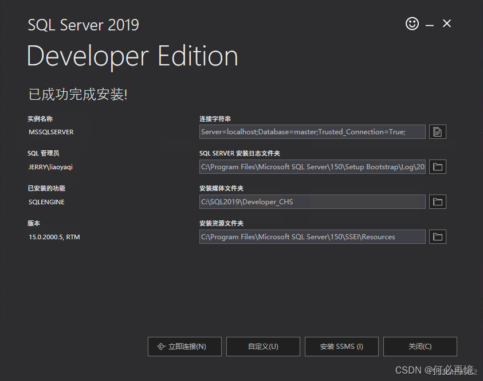This screenshot has width=483, height=381.
Task: Click the version 15.0.2000.5, RTM text
Action: (x=54, y=237)
